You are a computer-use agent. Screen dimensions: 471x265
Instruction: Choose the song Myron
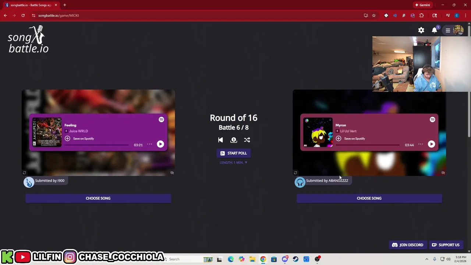[x=369, y=198]
